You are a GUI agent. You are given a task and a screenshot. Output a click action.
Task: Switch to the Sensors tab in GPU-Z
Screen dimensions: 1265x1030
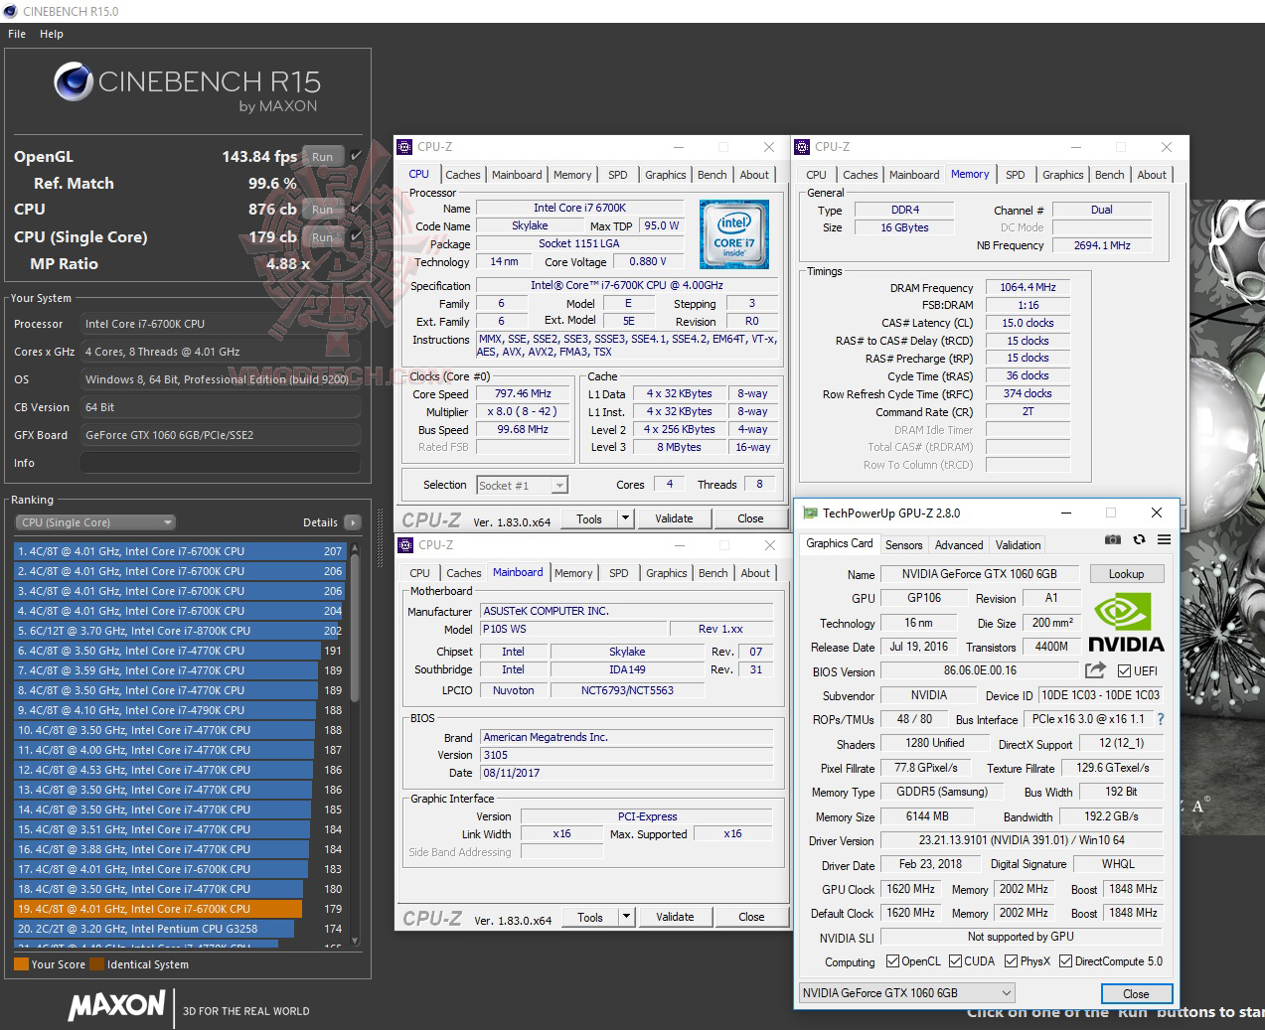(x=903, y=544)
